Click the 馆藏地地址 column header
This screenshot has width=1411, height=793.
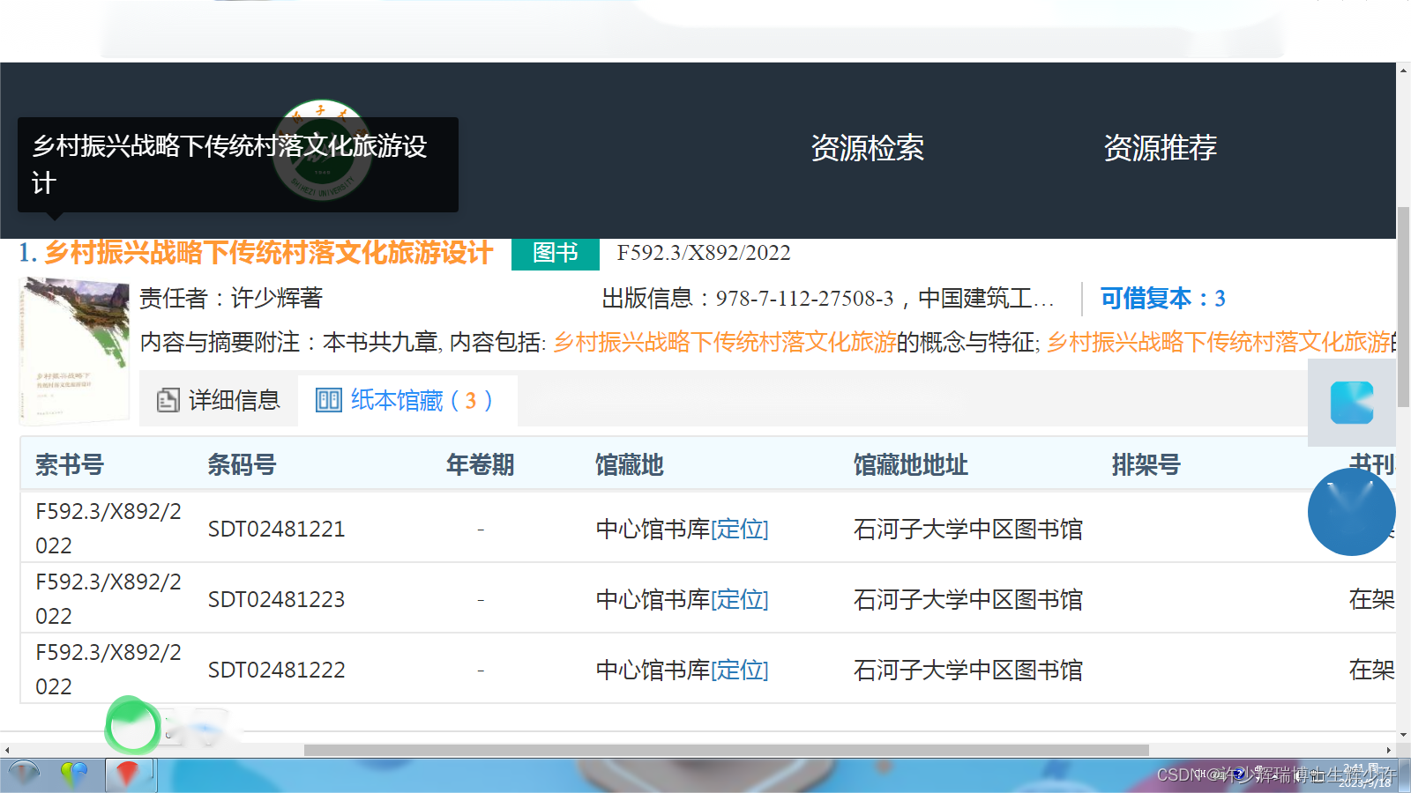[x=910, y=464]
